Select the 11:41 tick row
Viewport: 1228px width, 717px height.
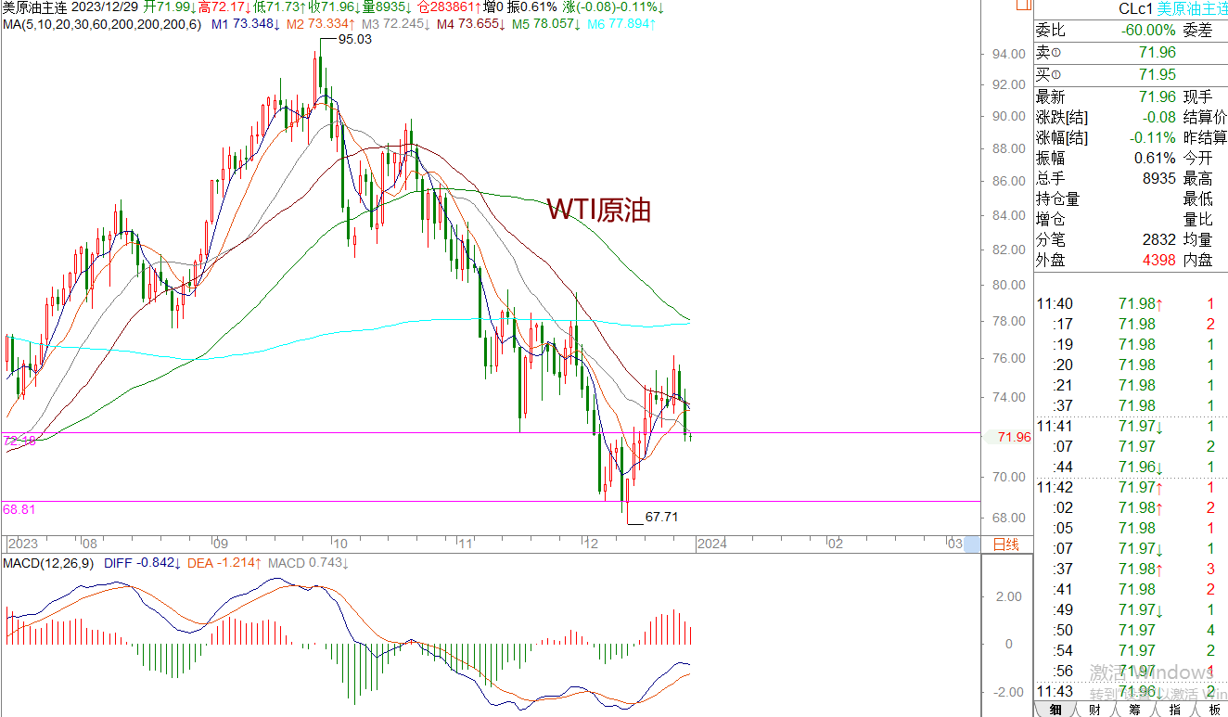pyautogui.click(x=1130, y=426)
